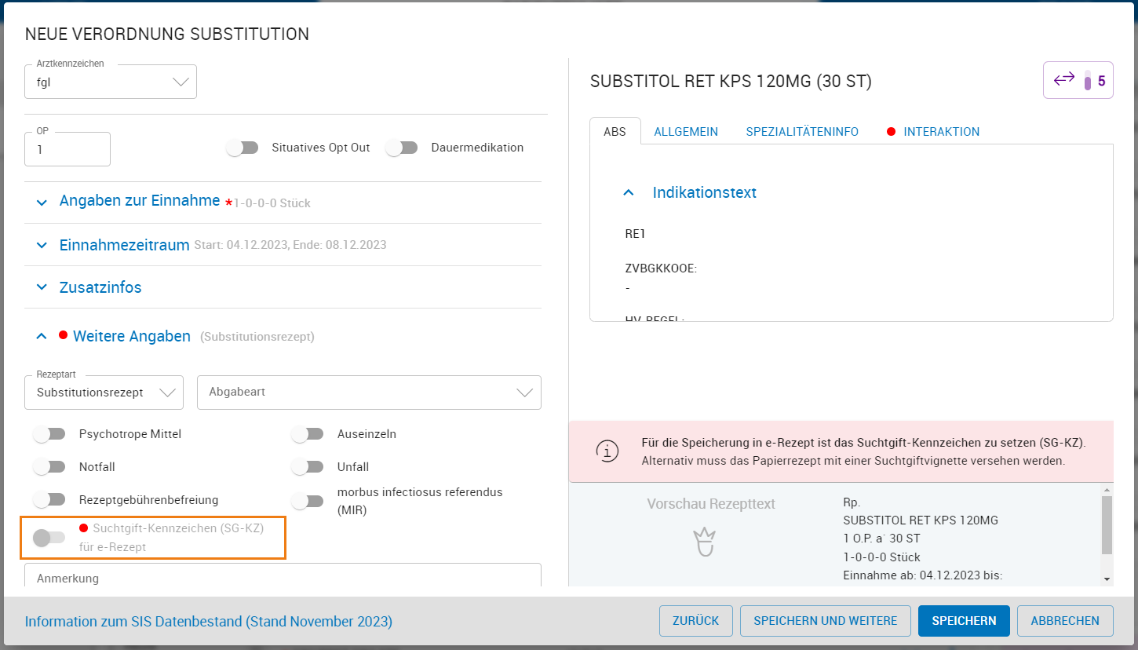Click the info icon in warning banner
The width and height of the screenshot is (1138, 650).
607,451
